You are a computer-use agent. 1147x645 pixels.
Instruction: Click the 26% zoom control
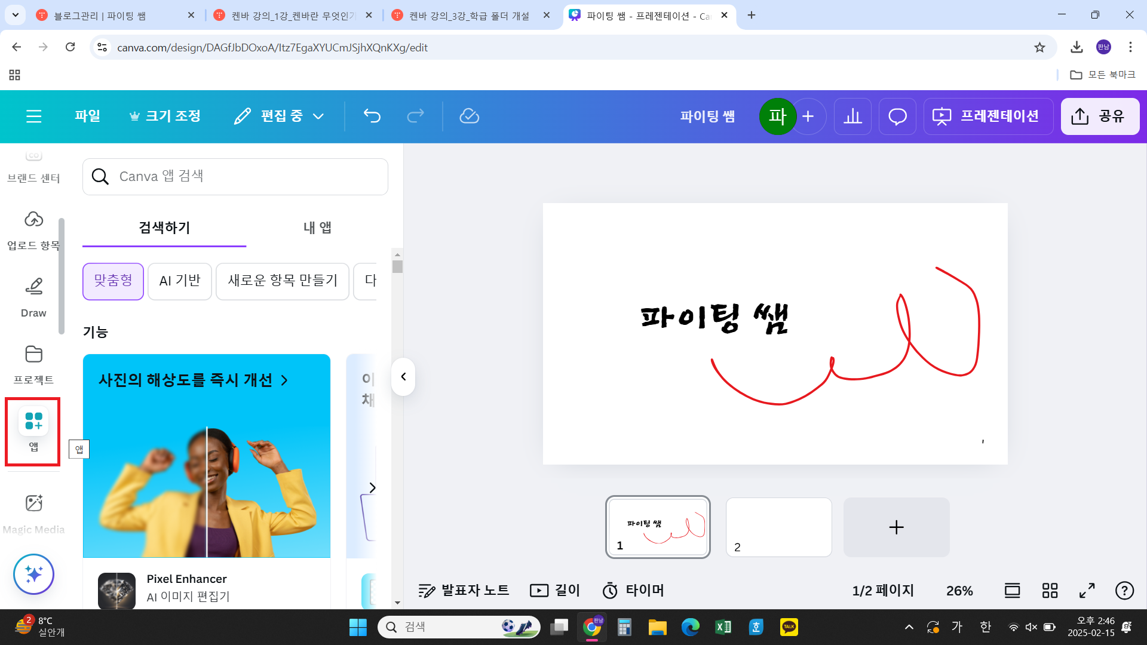click(x=959, y=590)
